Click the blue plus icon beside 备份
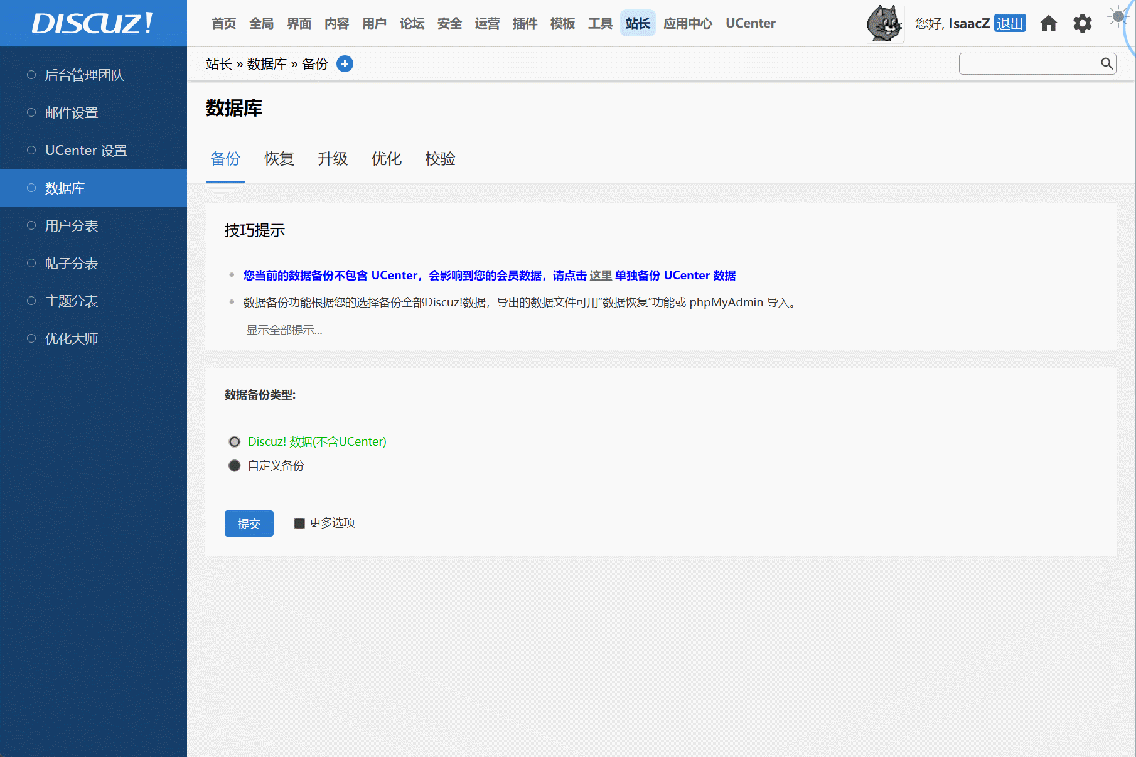 coord(345,63)
